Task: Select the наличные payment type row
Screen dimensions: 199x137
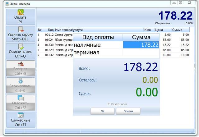Action: point(98,45)
